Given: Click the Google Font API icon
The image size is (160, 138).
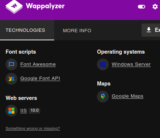Looking at the screenshot, I should (11, 79).
